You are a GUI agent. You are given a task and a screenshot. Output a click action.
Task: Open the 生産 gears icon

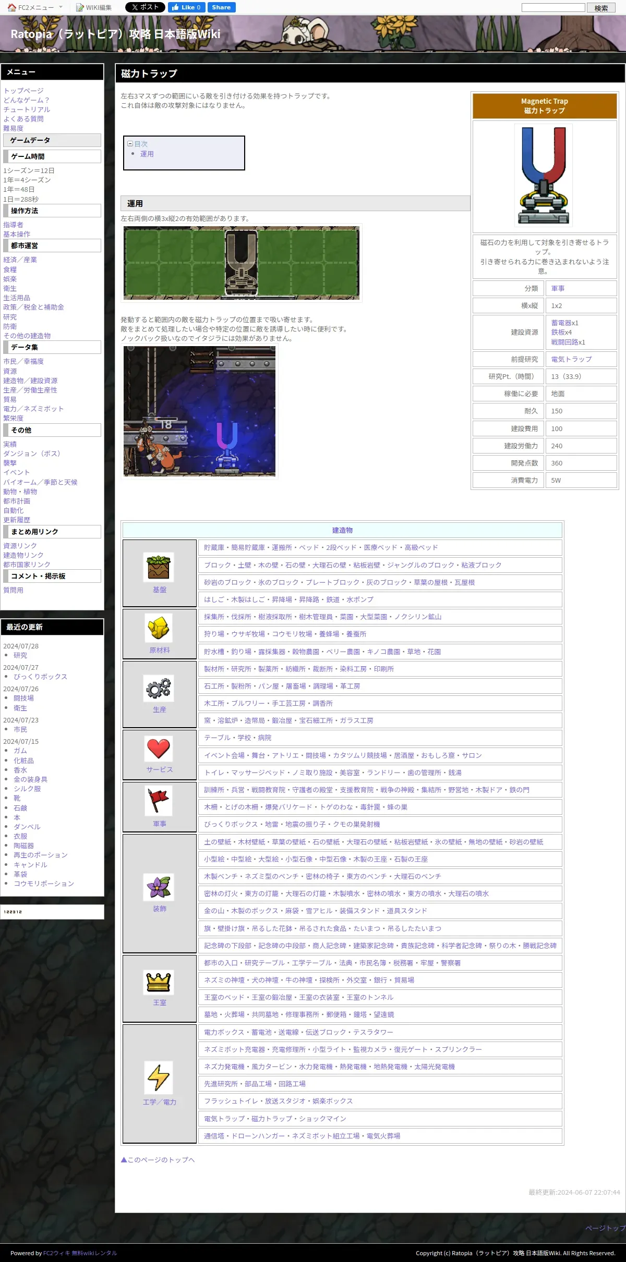(159, 688)
